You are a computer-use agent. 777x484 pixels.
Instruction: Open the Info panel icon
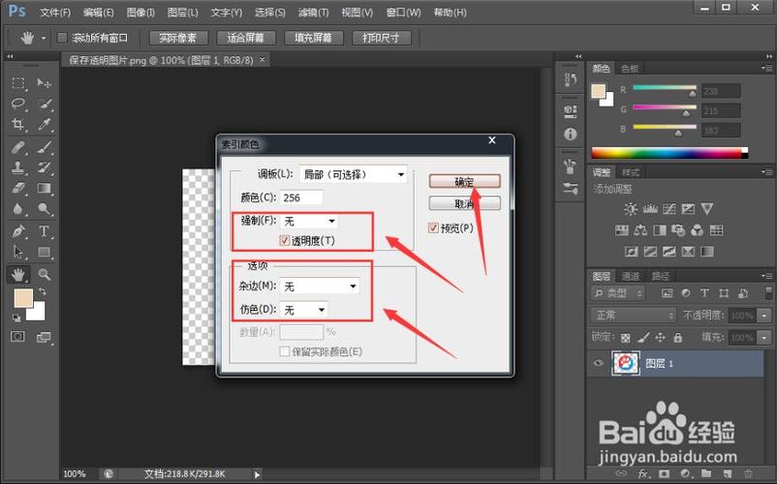tap(571, 134)
